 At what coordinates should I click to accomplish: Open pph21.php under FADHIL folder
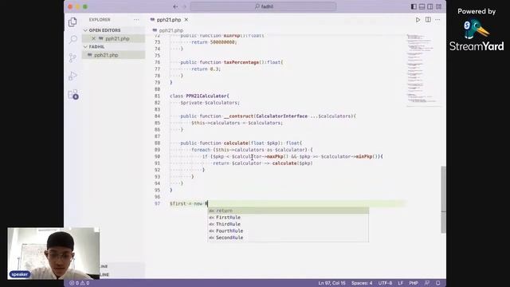click(x=106, y=55)
